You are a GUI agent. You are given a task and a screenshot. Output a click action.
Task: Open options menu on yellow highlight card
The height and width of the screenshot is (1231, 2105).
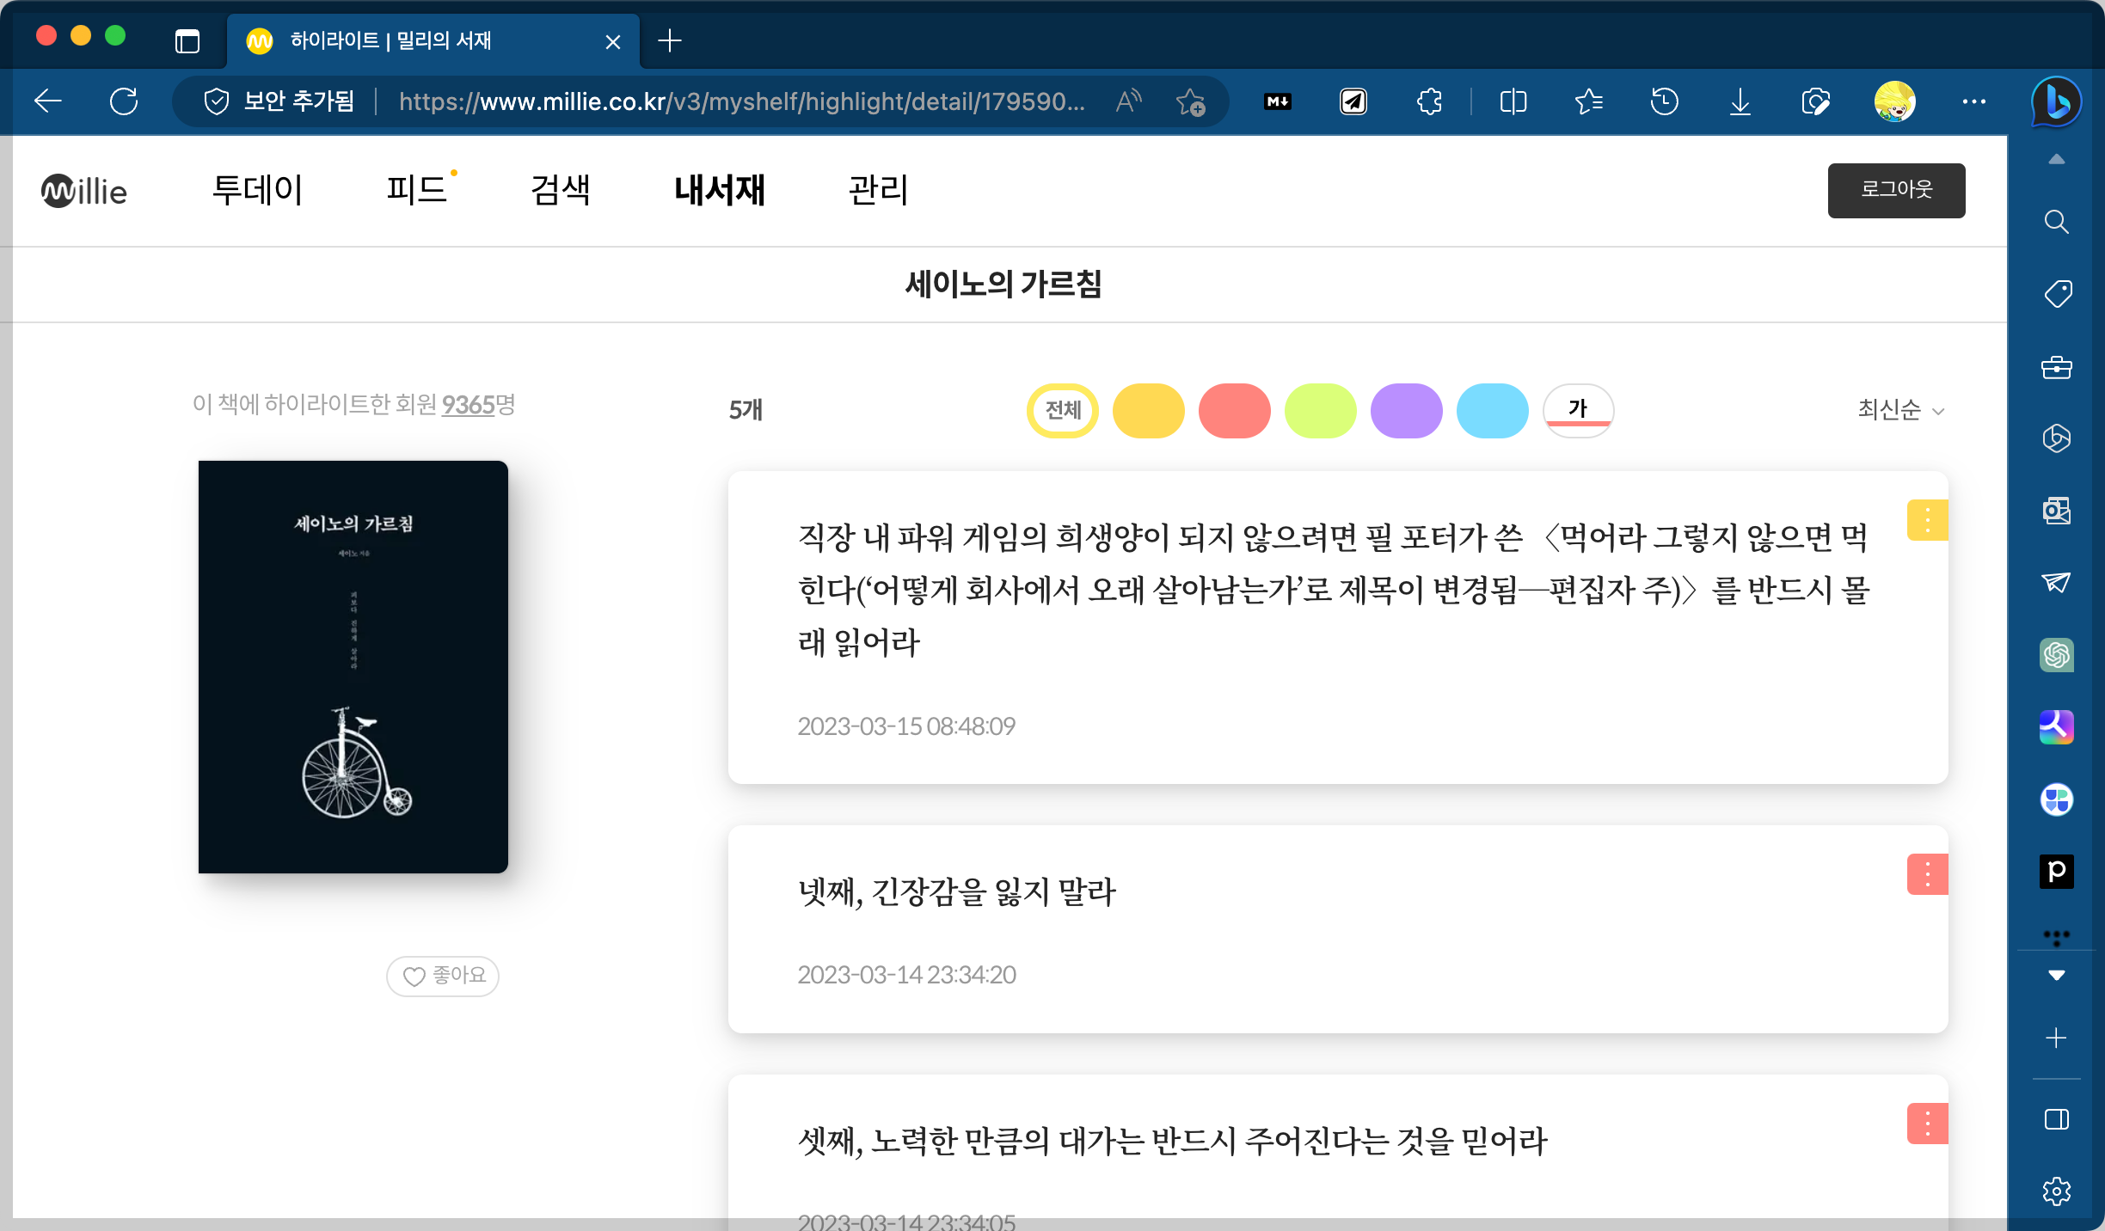click(x=1927, y=520)
